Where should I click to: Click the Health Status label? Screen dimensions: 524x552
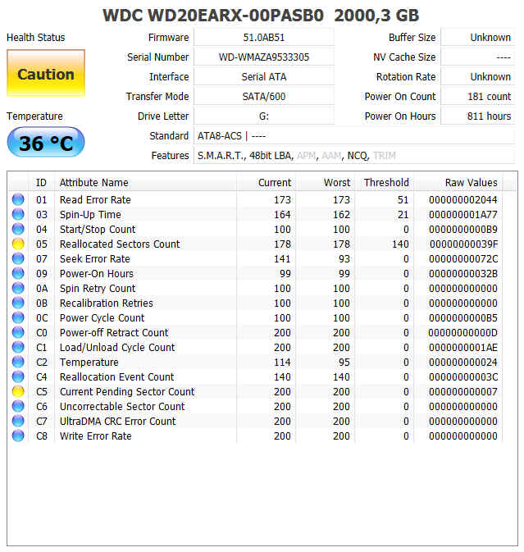pos(35,37)
